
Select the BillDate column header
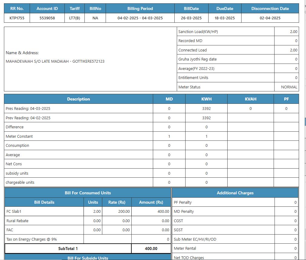191,8
